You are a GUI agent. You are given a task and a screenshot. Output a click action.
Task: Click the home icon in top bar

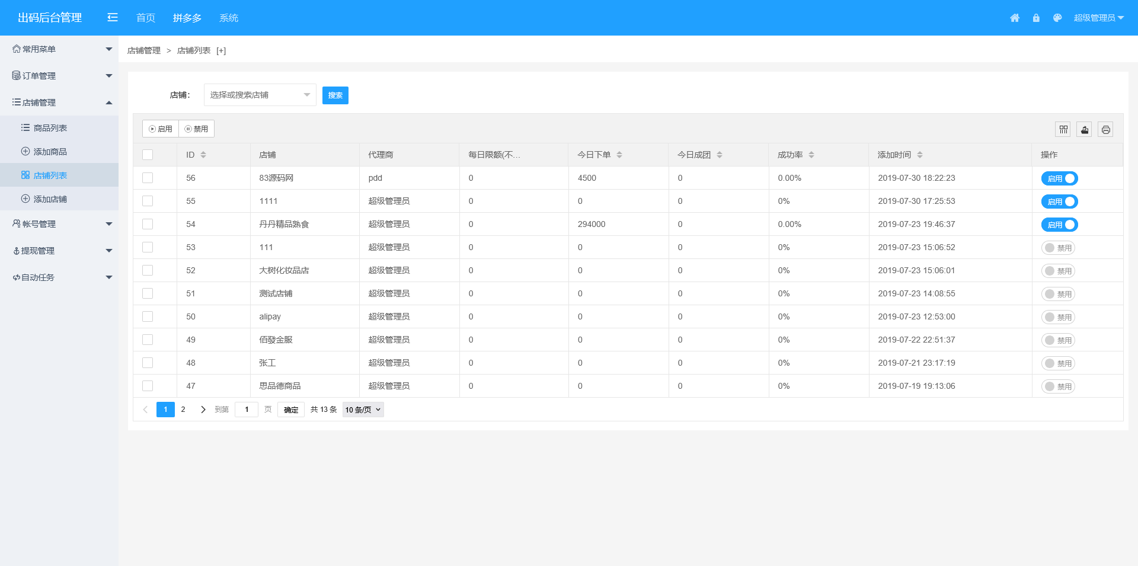pos(1015,18)
